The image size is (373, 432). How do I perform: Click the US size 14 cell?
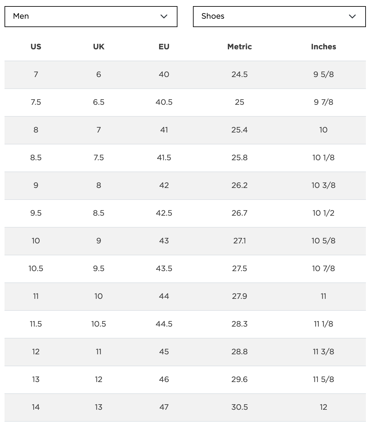click(36, 407)
